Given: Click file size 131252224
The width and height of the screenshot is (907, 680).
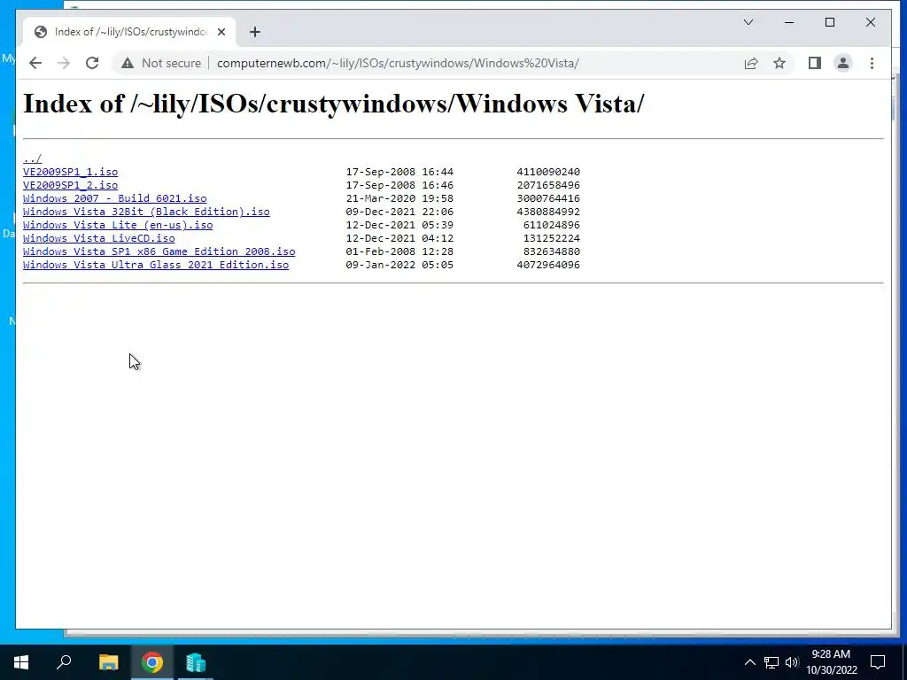Looking at the screenshot, I should point(552,238).
